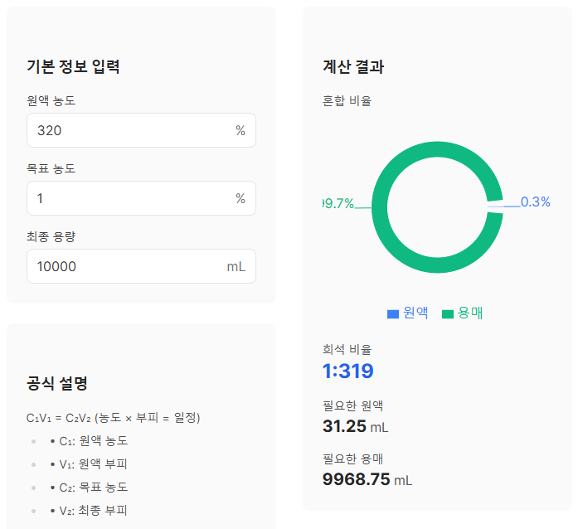Select the 1:319 dilution ratio value
This screenshot has height=529, width=583.
click(x=347, y=371)
